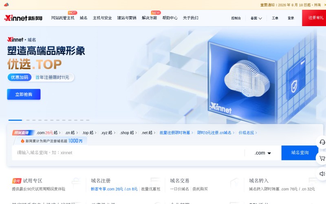Click the domain search input field

click(x=128, y=153)
